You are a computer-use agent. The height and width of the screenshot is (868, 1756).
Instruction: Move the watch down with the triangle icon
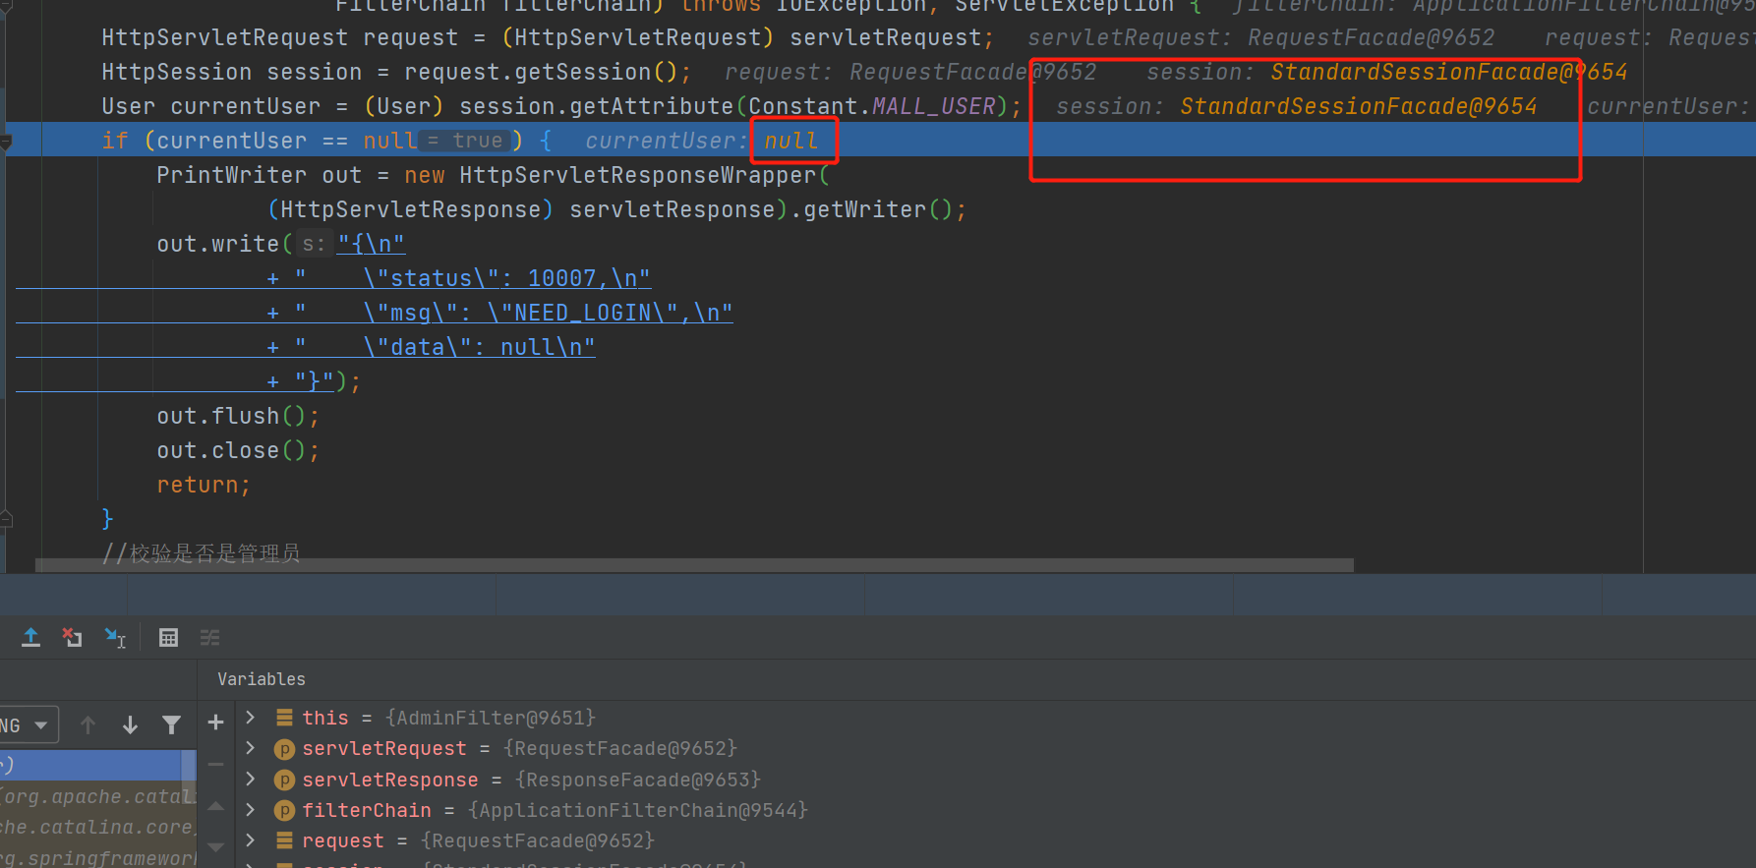pos(216,846)
